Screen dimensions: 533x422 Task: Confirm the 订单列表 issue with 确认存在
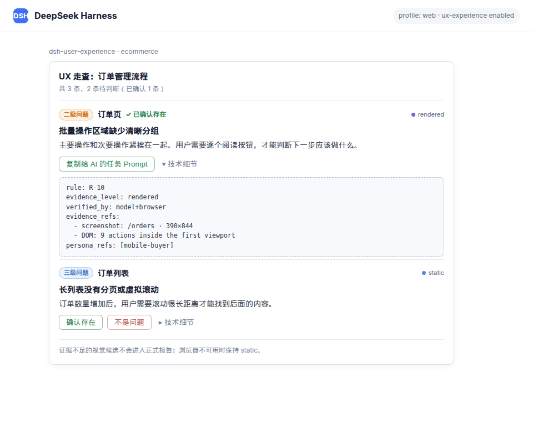pyautogui.click(x=81, y=322)
